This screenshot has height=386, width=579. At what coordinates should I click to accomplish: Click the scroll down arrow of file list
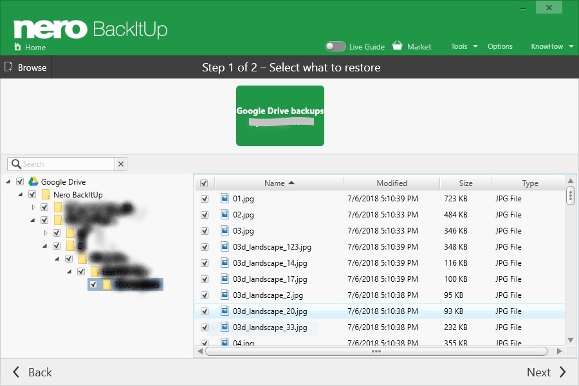tap(571, 340)
